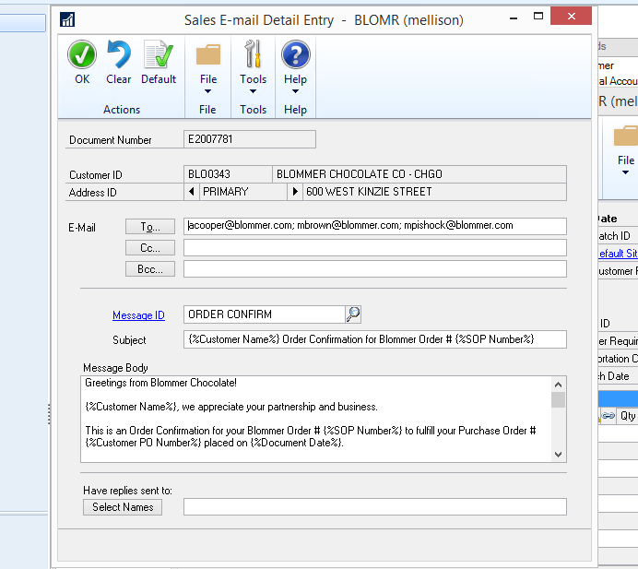Screen dimensions: 638x569
Task: Click the Subject label
Action: [129, 340]
